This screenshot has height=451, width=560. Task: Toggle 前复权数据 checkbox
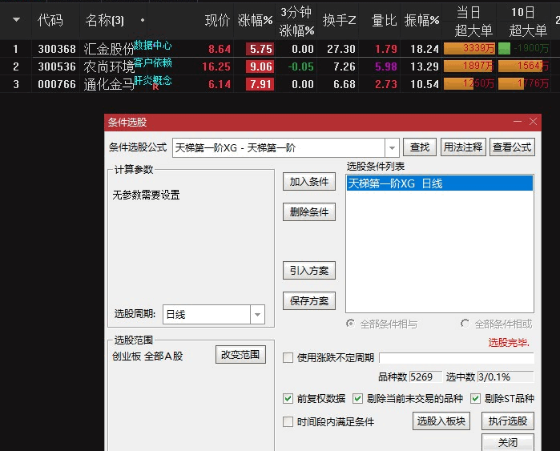[x=288, y=398]
